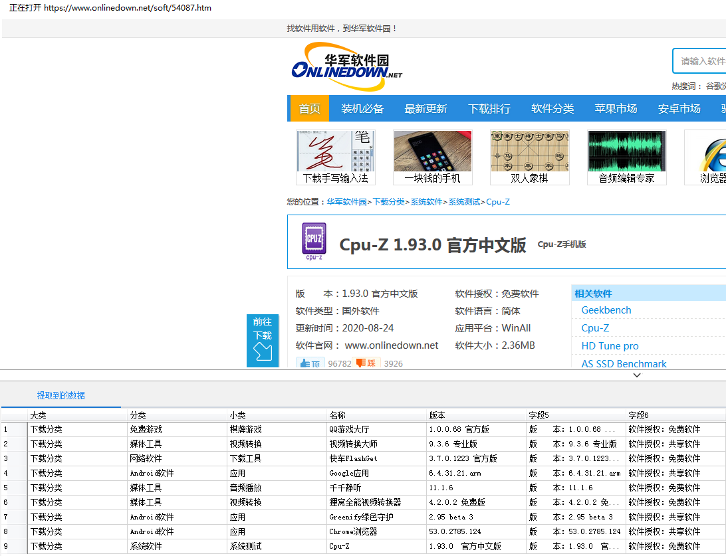Screen dimensions: 726x556
Task: Open the 下载排行 navigation item
Action: 489,109
